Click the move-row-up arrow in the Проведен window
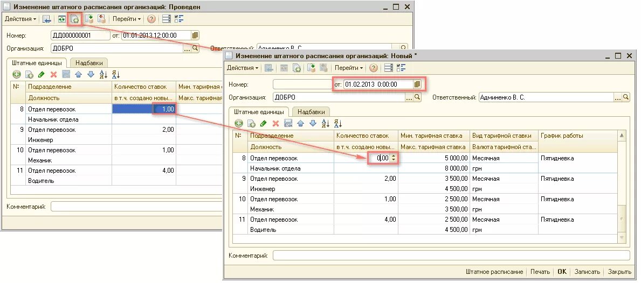The image size is (641, 283). 79,75
